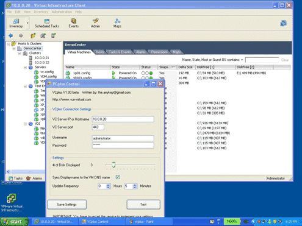
Task: Click the grey forward arrow icon
Action: click(x=21, y=36)
